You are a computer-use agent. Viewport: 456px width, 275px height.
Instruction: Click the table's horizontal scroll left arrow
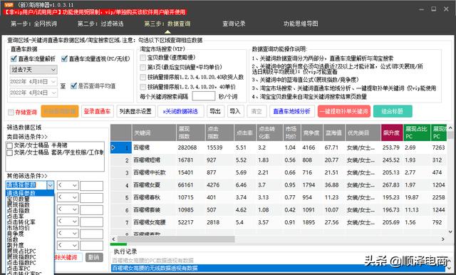(x=113, y=239)
